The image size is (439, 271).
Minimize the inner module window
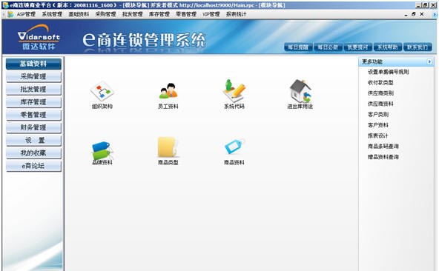tap(406, 14)
